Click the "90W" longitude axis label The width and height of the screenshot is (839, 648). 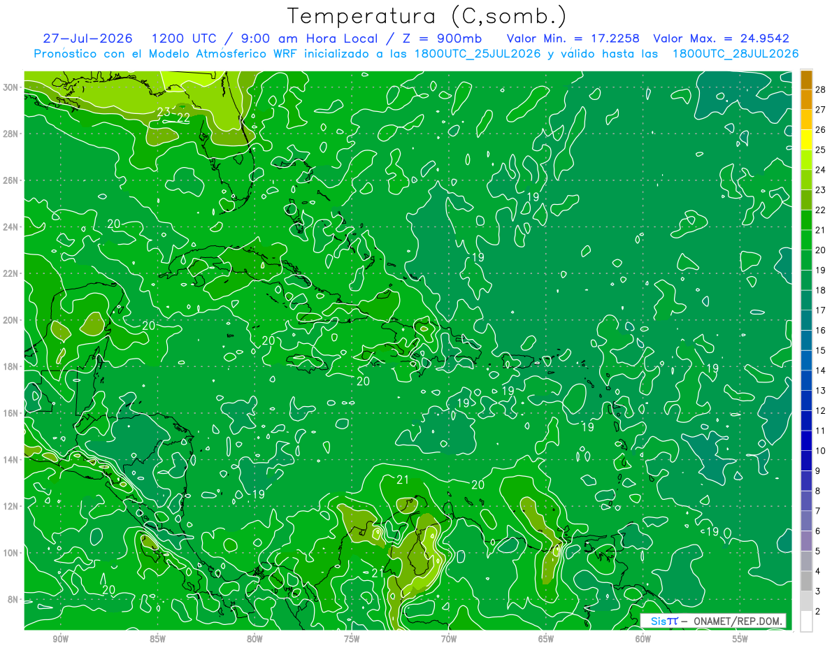click(60, 640)
